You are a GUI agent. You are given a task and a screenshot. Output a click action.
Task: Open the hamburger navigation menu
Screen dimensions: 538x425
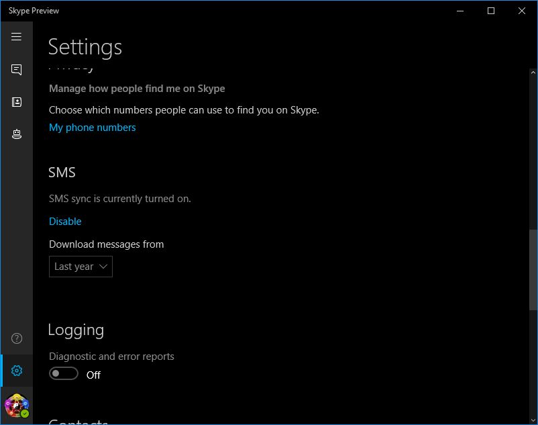(16, 36)
